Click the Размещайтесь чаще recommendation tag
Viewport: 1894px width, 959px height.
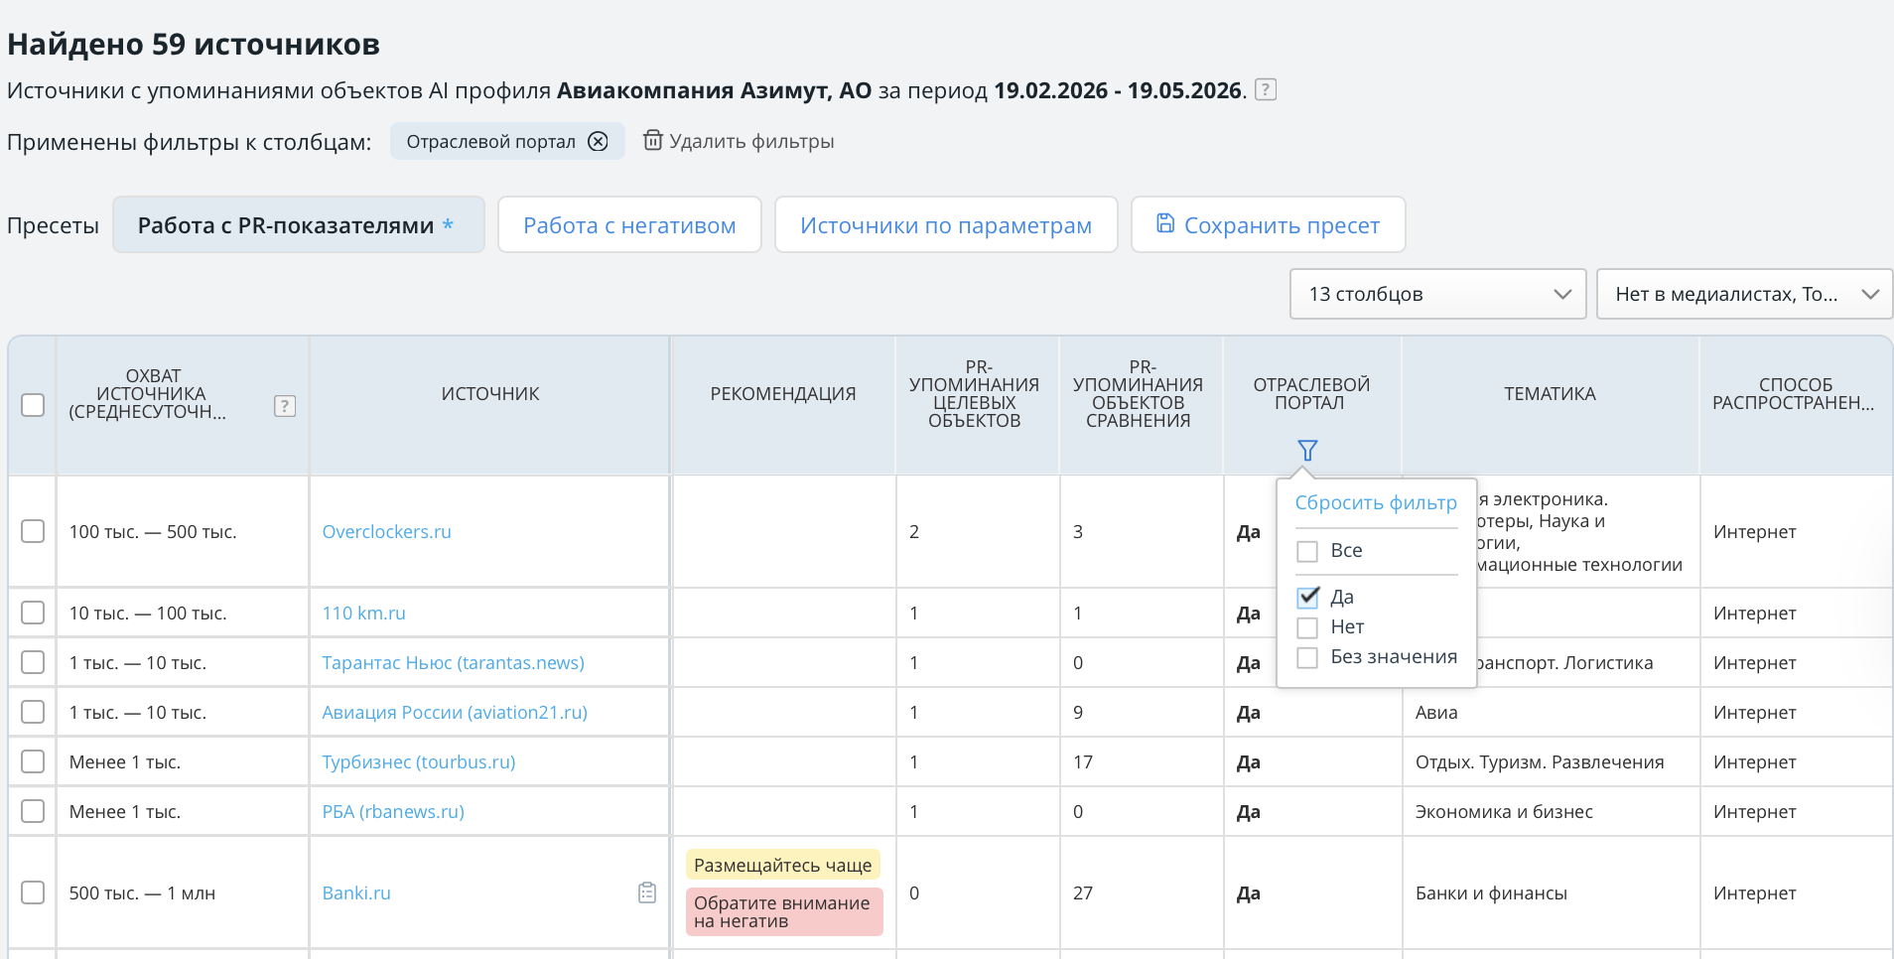coord(782,865)
